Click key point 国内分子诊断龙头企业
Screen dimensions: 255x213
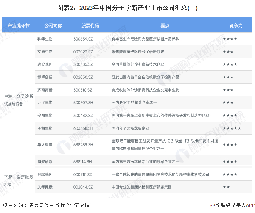tap(130, 128)
